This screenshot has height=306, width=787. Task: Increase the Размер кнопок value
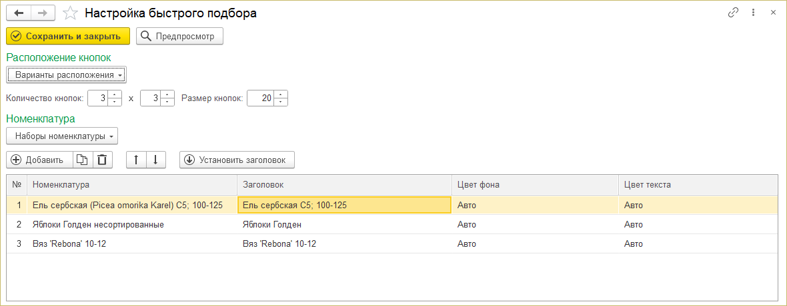[x=281, y=94]
